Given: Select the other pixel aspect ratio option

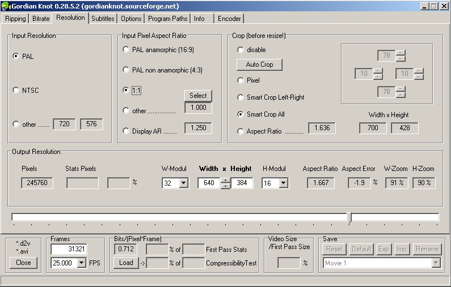Looking at the screenshot, I should point(126,110).
